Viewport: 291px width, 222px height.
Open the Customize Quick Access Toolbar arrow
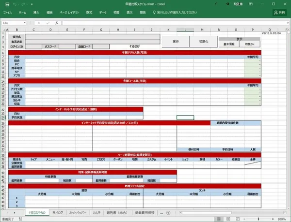(32, 4)
